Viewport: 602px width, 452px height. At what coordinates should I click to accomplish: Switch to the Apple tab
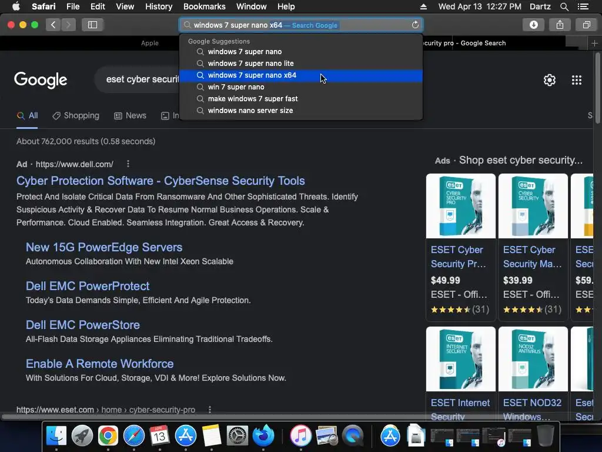point(150,43)
